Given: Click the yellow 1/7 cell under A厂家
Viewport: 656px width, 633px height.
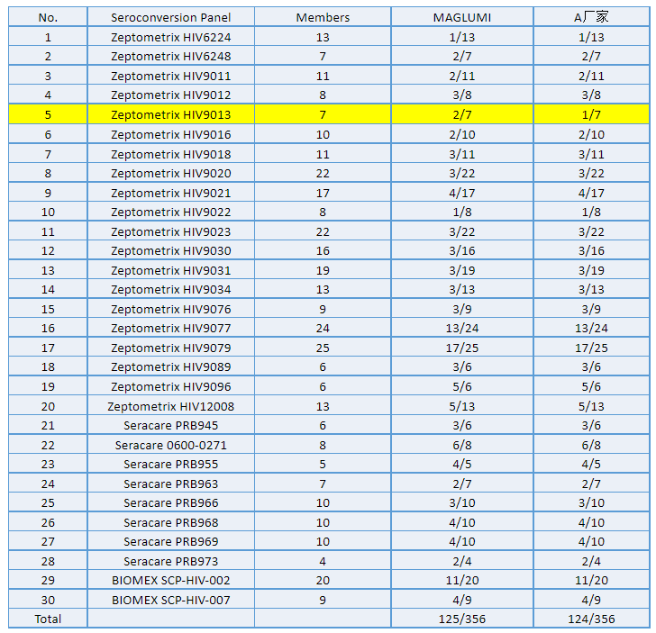Looking at the screenshot, I should click(591, 114).
